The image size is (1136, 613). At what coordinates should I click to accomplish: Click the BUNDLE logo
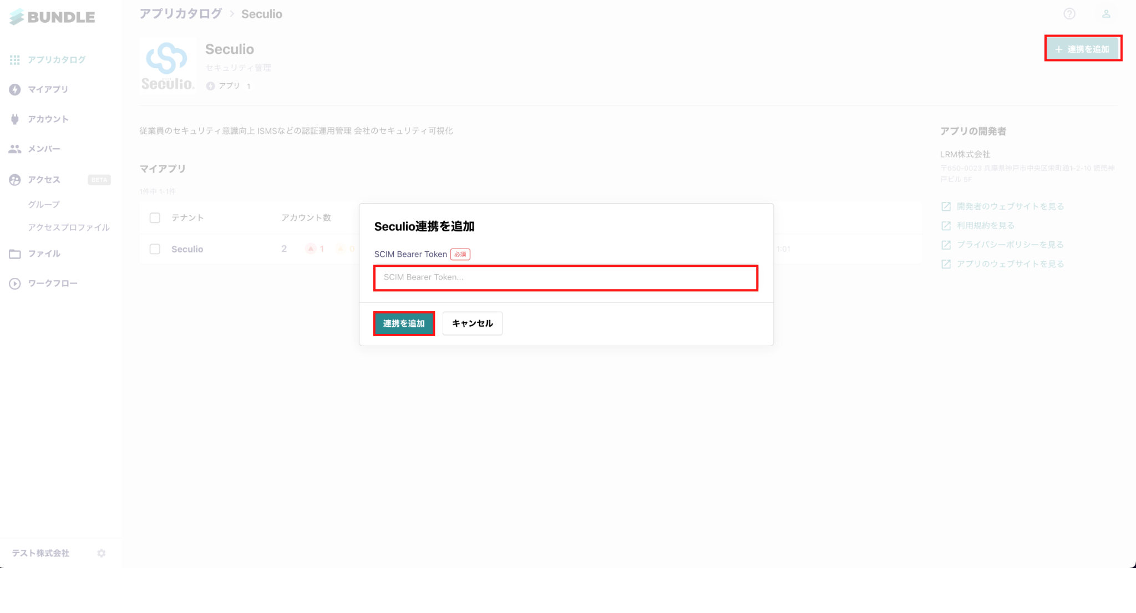52,17
